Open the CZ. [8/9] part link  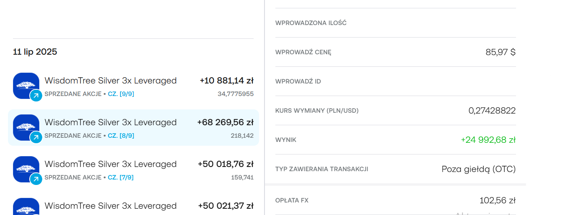121,136
